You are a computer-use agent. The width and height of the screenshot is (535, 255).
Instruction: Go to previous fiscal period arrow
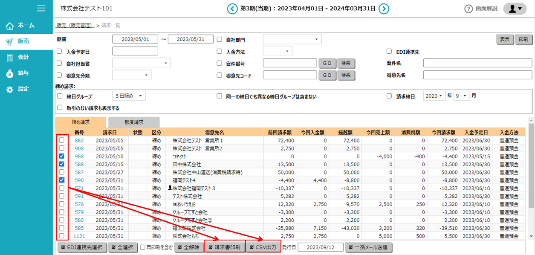point(232,9)
